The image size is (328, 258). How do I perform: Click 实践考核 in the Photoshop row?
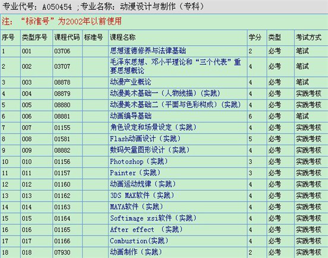coord(308,162)
